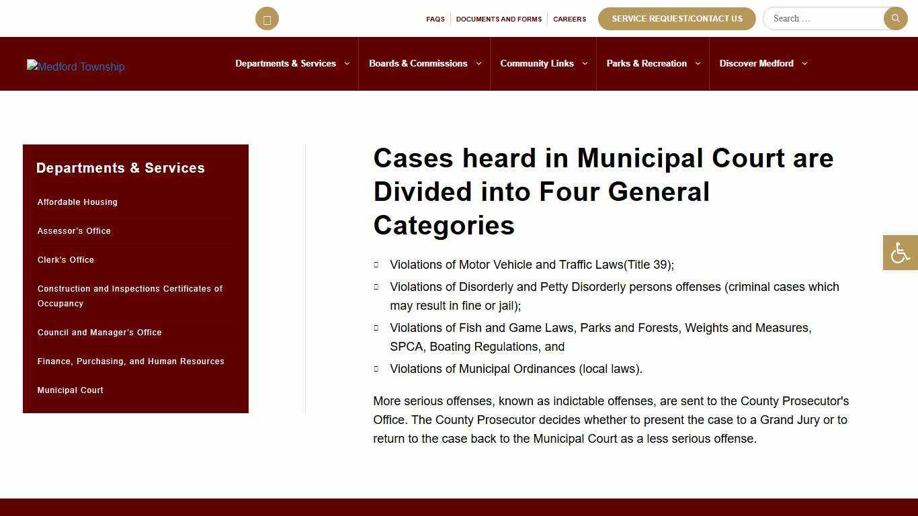Open the accessibility tools widget
Image resolution: width=918 pixels, height=516 pixels.
900,252
